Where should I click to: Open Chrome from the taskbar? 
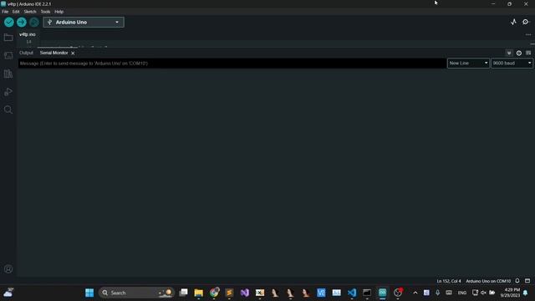coord(214,293)
